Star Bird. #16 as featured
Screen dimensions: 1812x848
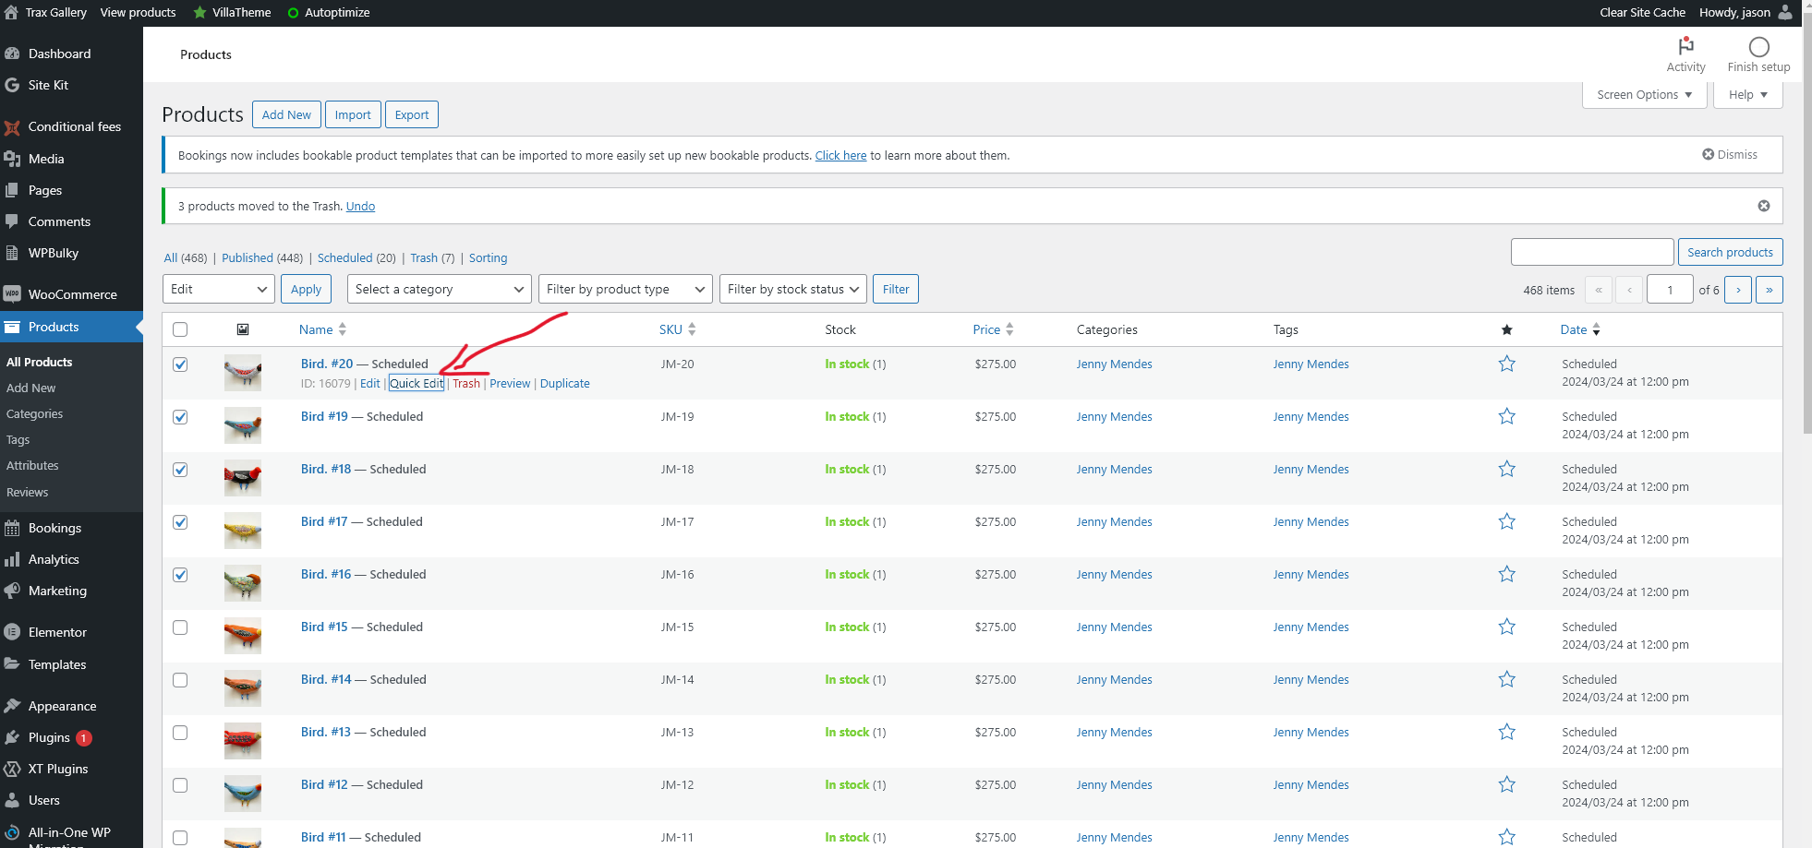coord(1506,574)
